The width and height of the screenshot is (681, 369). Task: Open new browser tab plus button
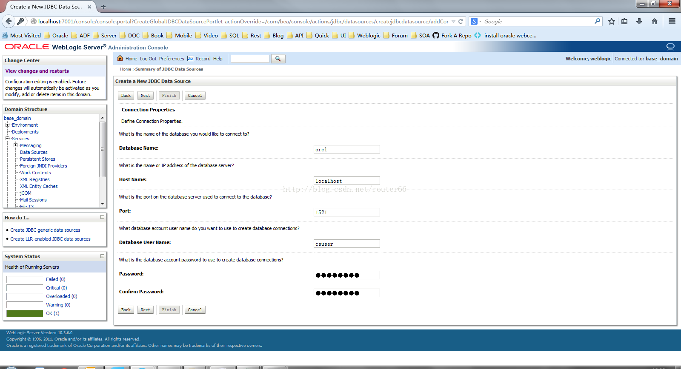[103, 7]
